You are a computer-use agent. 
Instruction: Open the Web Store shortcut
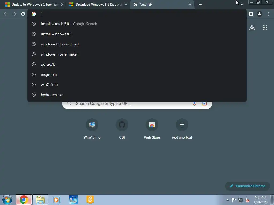pyautogui.click(x=152, y=129)
